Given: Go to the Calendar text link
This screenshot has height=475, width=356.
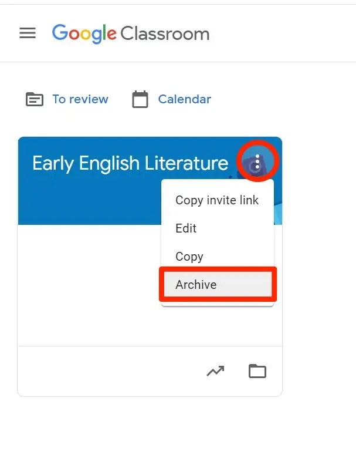Looking at the screenshot, I should 184,99.
